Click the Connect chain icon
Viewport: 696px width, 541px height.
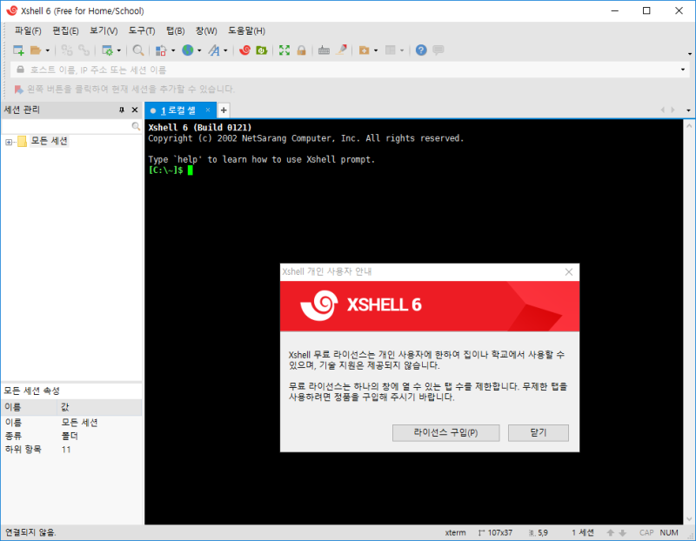point(67,50)
